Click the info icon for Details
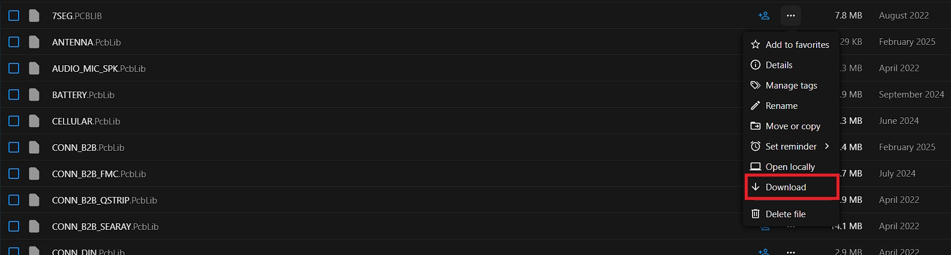The width and height of the screenshot is (951, 255). pos(756,65)
